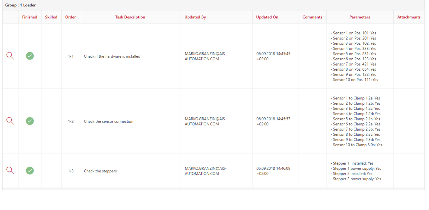
Task: Sort table by Order column
Action: pyautogui.click(x=70, y=17)
